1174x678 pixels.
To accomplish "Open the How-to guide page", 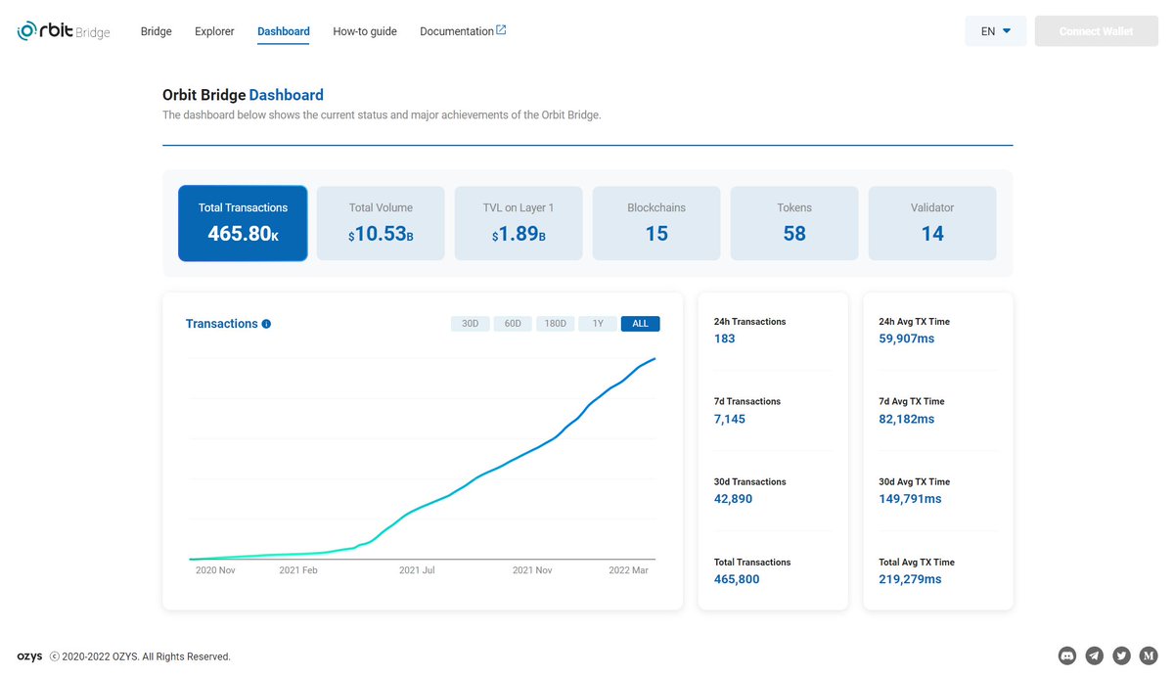I will click(x=365, y=31).
